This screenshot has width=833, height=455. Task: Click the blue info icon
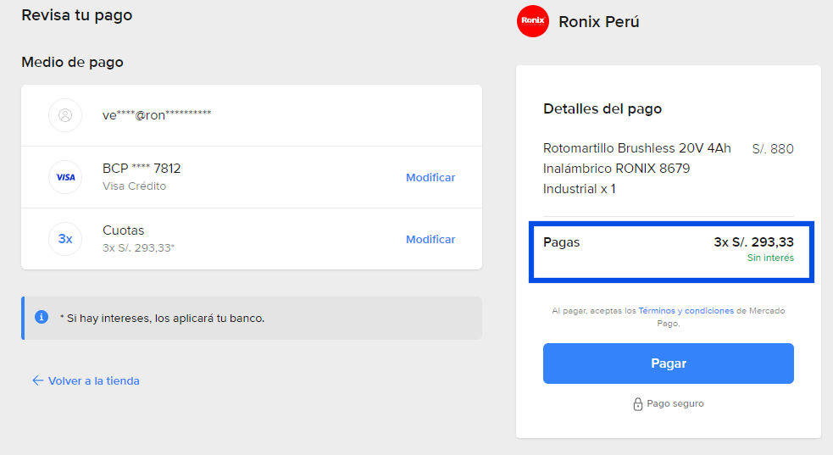click(42, 317)
